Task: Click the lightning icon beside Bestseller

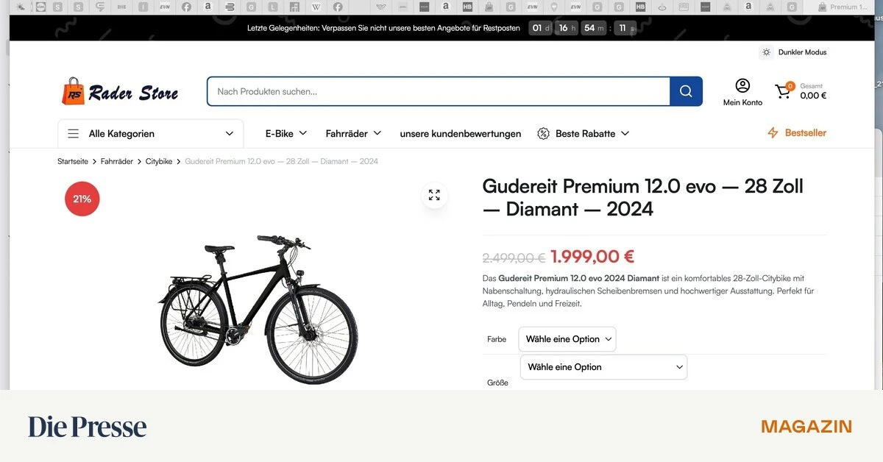Action: [x=771, y=132]
